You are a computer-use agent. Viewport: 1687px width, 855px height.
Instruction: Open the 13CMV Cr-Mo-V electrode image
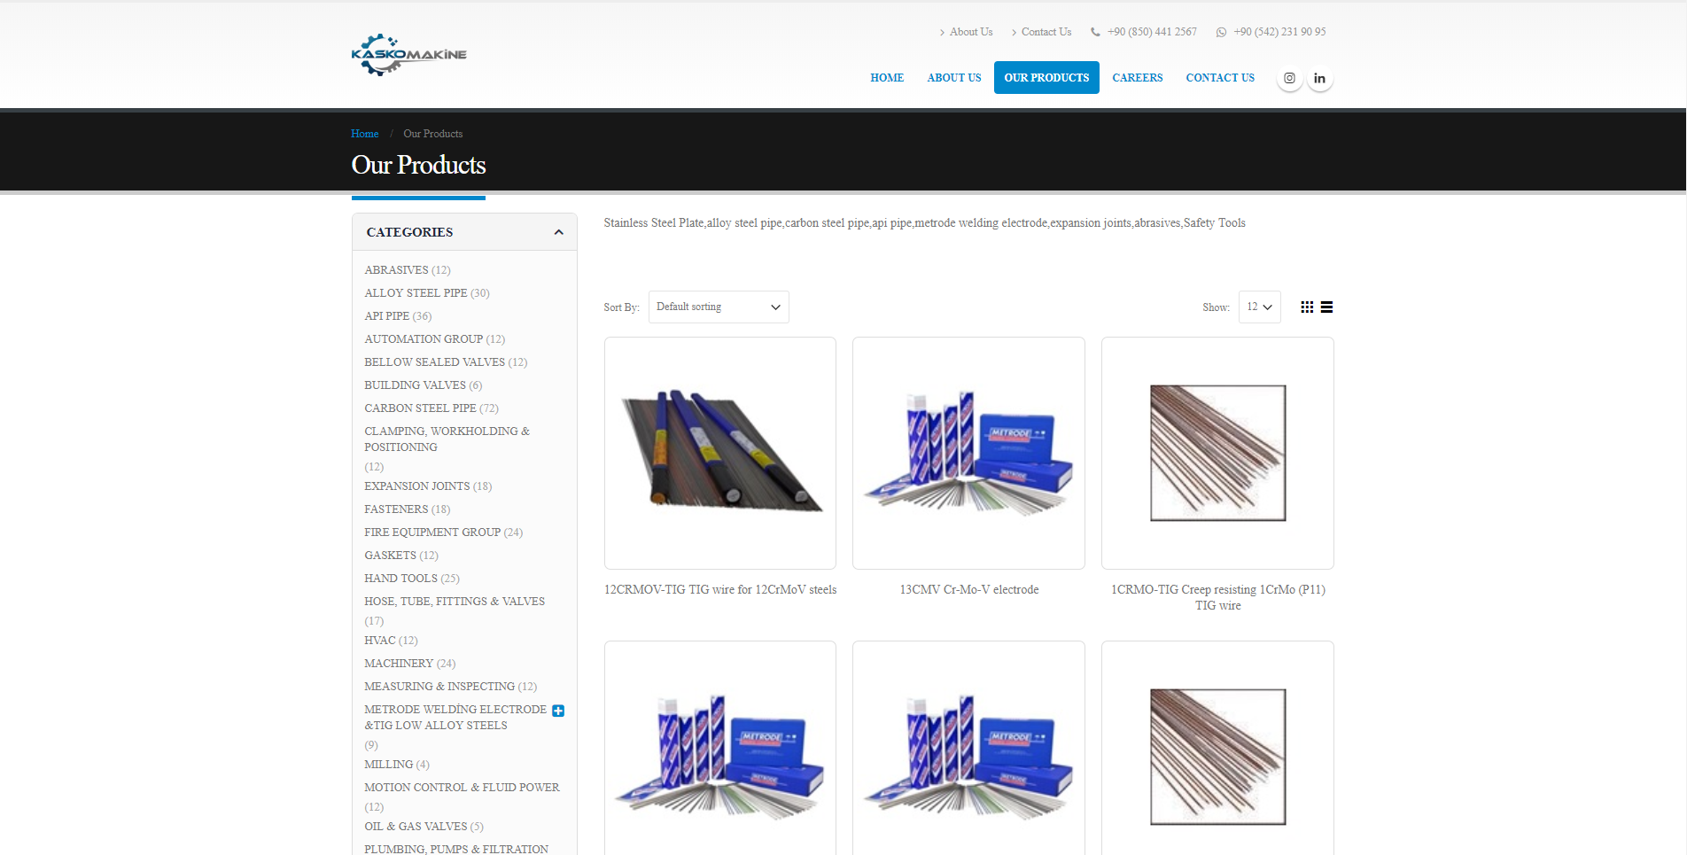click(968, 453)
